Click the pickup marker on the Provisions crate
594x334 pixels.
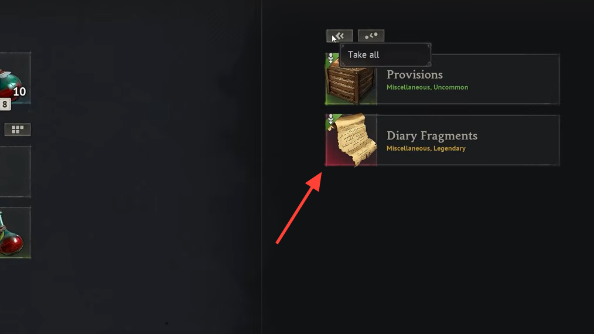click(x=331, y=58)
